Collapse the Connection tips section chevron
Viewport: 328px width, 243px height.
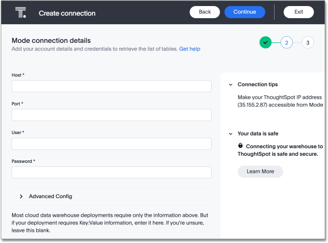click(230, 85)
